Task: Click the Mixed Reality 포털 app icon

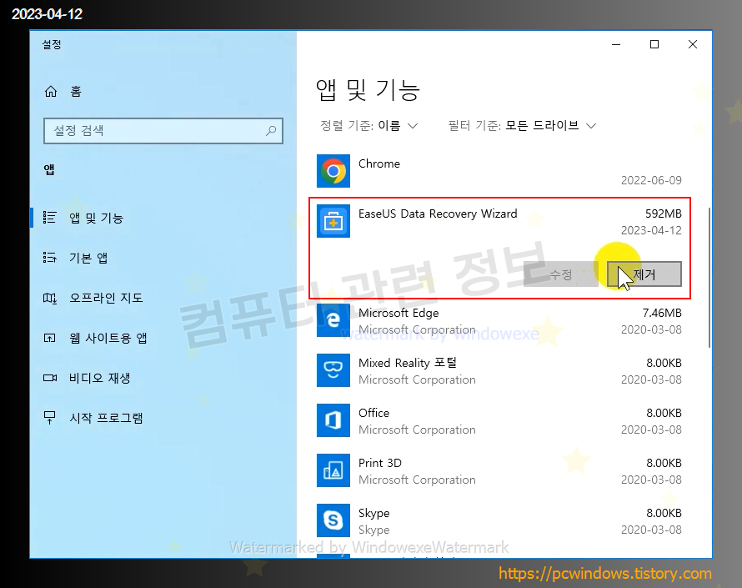Action: click(x=333, y=370)
